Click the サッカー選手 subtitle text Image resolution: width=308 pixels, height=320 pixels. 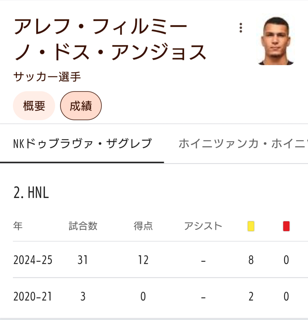coord(47,76)
